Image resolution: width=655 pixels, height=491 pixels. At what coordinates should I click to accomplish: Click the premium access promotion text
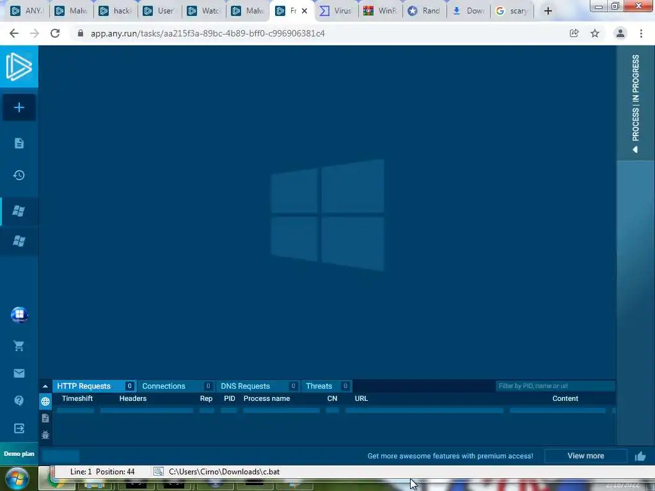pos(450,456)
